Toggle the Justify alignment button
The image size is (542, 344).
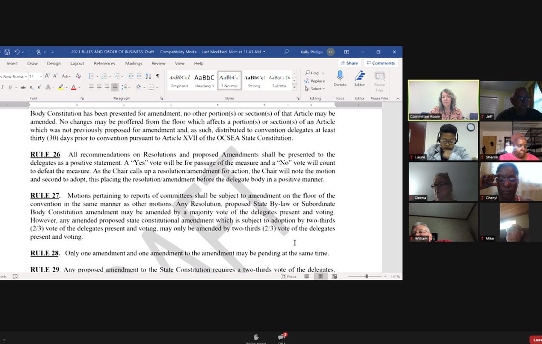115,87
